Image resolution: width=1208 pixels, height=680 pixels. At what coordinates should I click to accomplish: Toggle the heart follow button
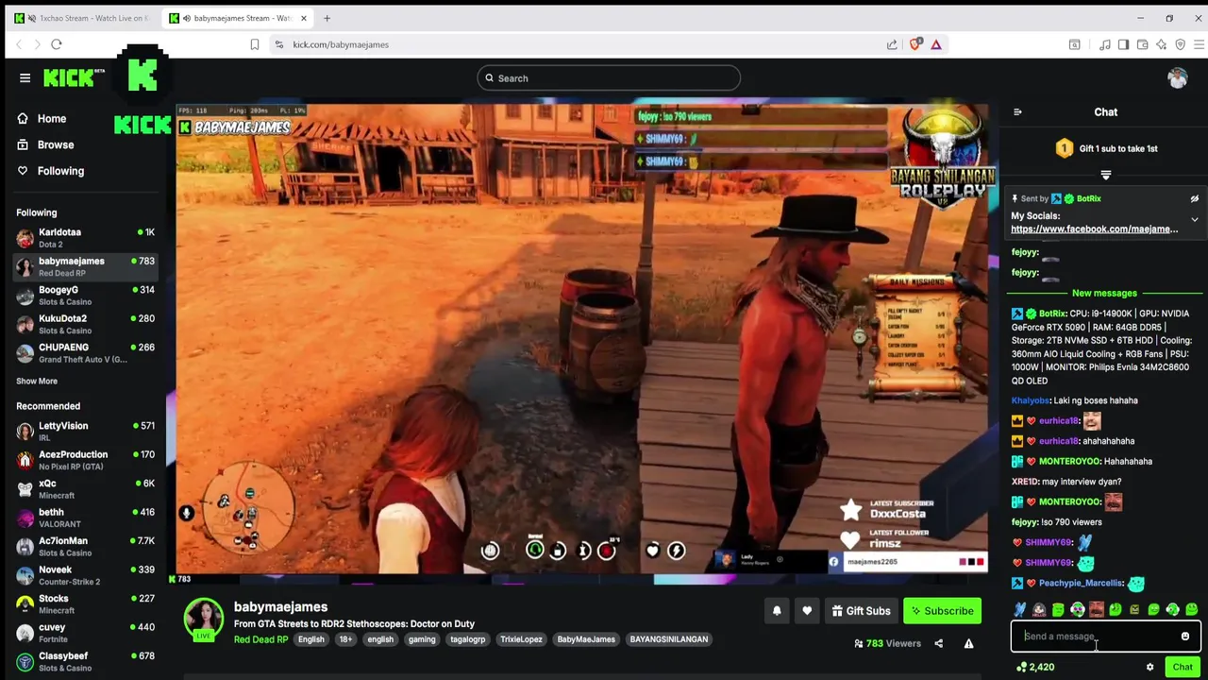[807, 611]
